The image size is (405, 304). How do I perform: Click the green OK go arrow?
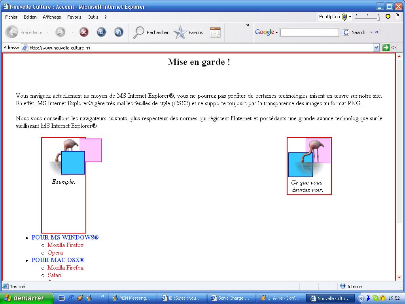point(386,47)
